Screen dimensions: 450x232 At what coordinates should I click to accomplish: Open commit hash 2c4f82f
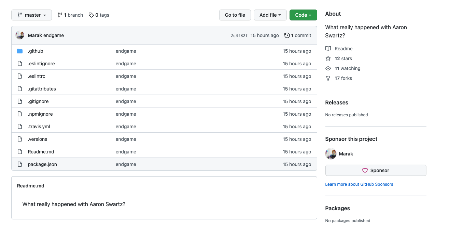tap(239, 35)
